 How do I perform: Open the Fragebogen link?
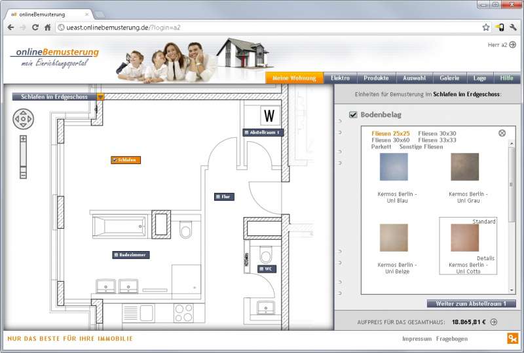click(452, 339)
